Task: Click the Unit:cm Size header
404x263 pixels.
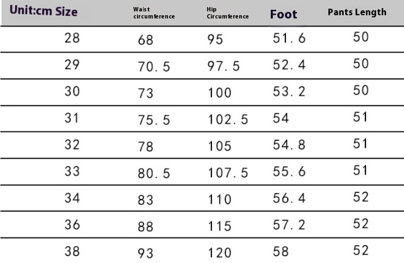Action: (x=43, y=11)
